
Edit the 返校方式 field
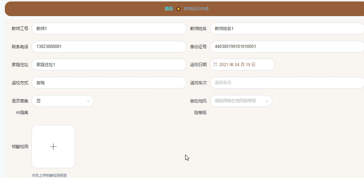109,83
